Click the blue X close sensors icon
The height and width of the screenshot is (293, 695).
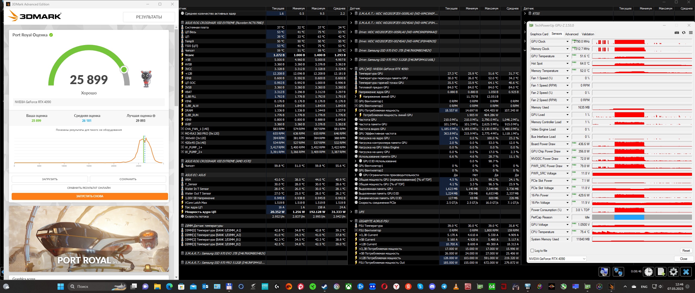point(686,272)
